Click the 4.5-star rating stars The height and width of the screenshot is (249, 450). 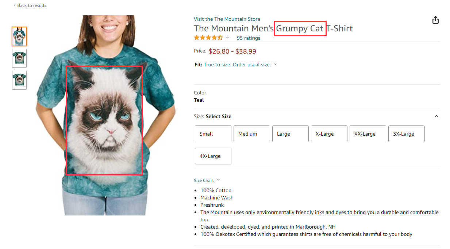(208, 37)
